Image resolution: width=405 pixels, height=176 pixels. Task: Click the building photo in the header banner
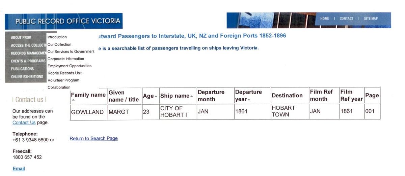[x=270, y=20]
